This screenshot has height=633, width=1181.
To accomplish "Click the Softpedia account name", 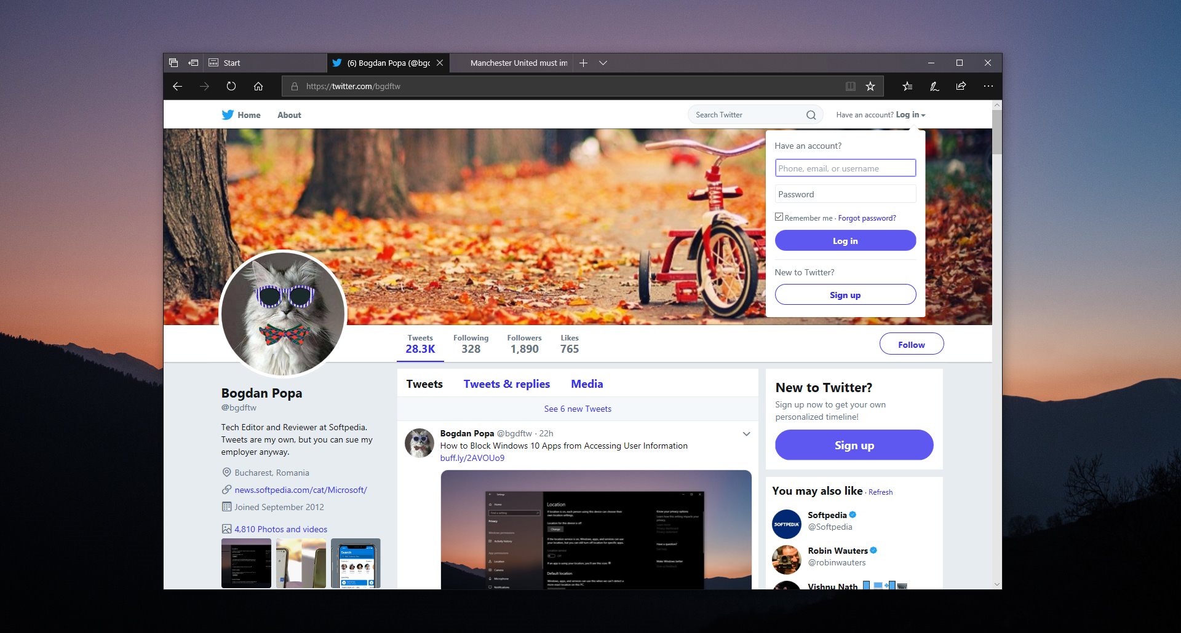I will coord(827,515).
